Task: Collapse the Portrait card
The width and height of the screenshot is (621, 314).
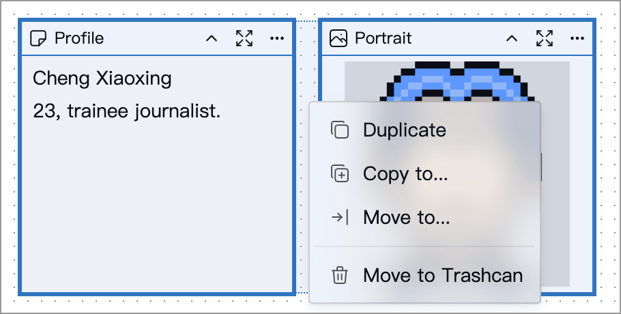Action: (x=512, y=38)
